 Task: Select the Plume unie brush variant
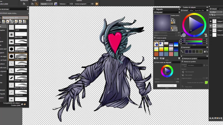click(18, 71)
